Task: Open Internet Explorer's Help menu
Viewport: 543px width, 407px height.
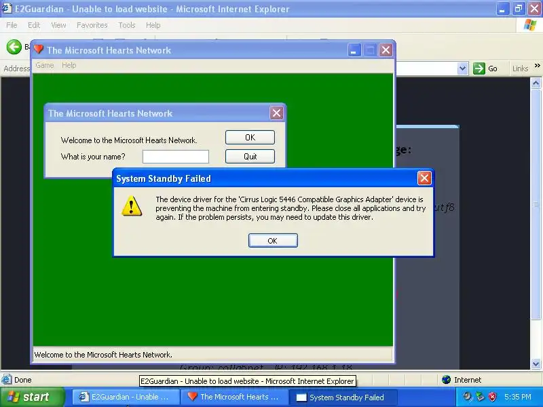Action: [x=153, y=25]
